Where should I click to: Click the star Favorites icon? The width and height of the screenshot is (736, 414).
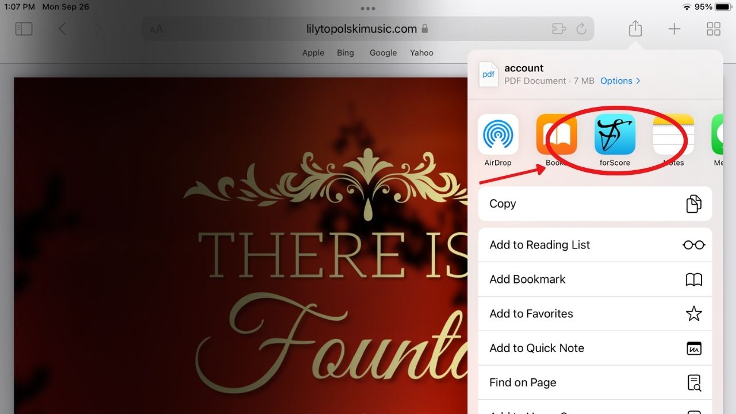(x=694, y=313)
